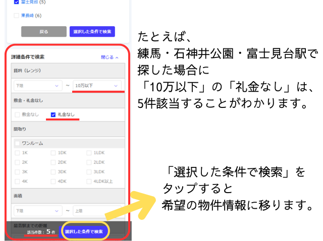Screen dimensions: 323x241
Task: Select the 2LDK layout checkbox
Action: click(x=89, y=162)
